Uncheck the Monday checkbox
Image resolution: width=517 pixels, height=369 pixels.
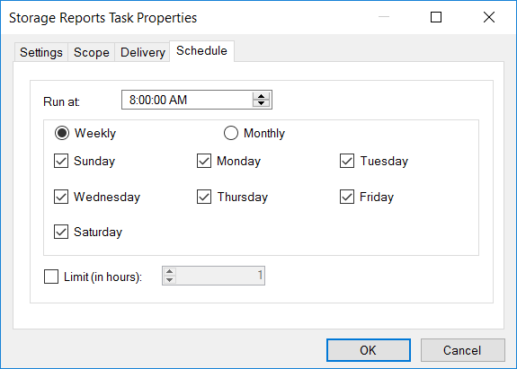pos(204,161)
